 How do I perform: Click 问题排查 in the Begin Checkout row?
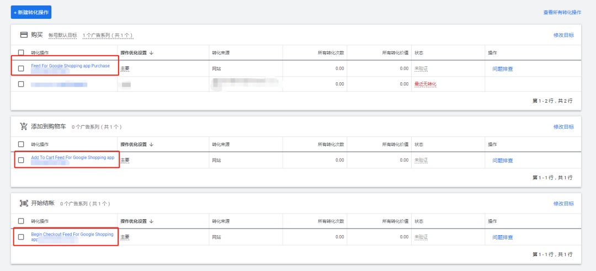point(503,237)
